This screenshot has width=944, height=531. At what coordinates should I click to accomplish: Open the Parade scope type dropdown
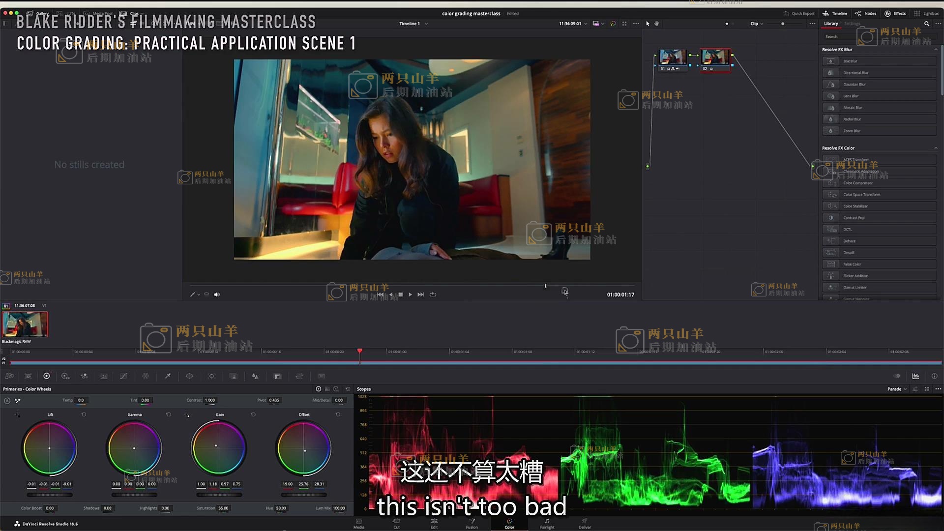click(x=897, y=389)
